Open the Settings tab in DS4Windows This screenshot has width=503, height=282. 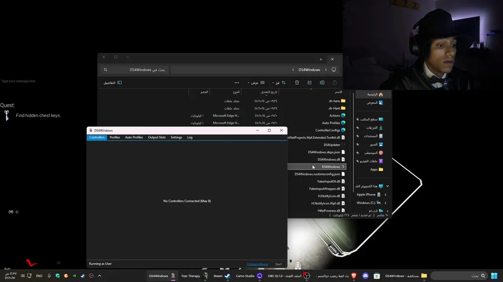pyautogui.click(x=176, y=137)
